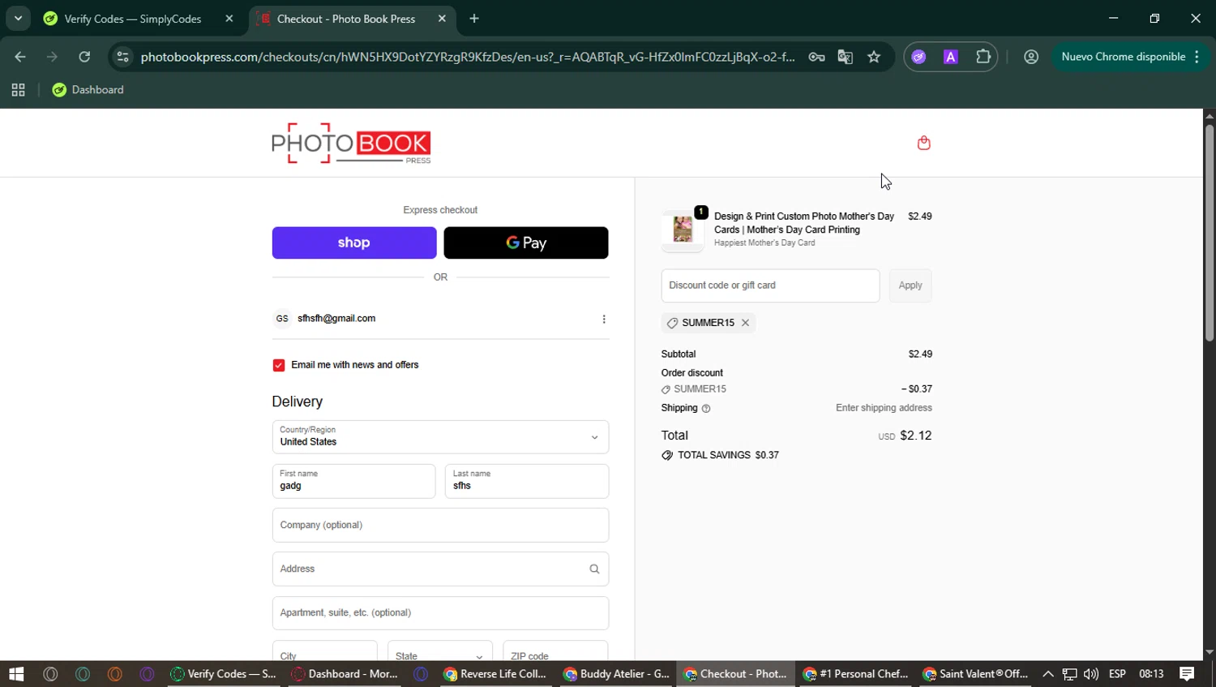This screenshot has width=1216, height=687.
Task: Open the site information icon in address bar
Action: click(122, 57)
